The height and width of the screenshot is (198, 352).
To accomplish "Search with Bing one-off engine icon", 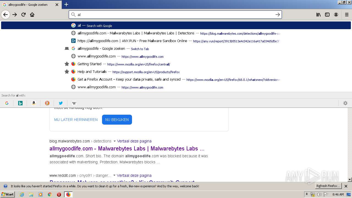I will (x=20, y=103).
